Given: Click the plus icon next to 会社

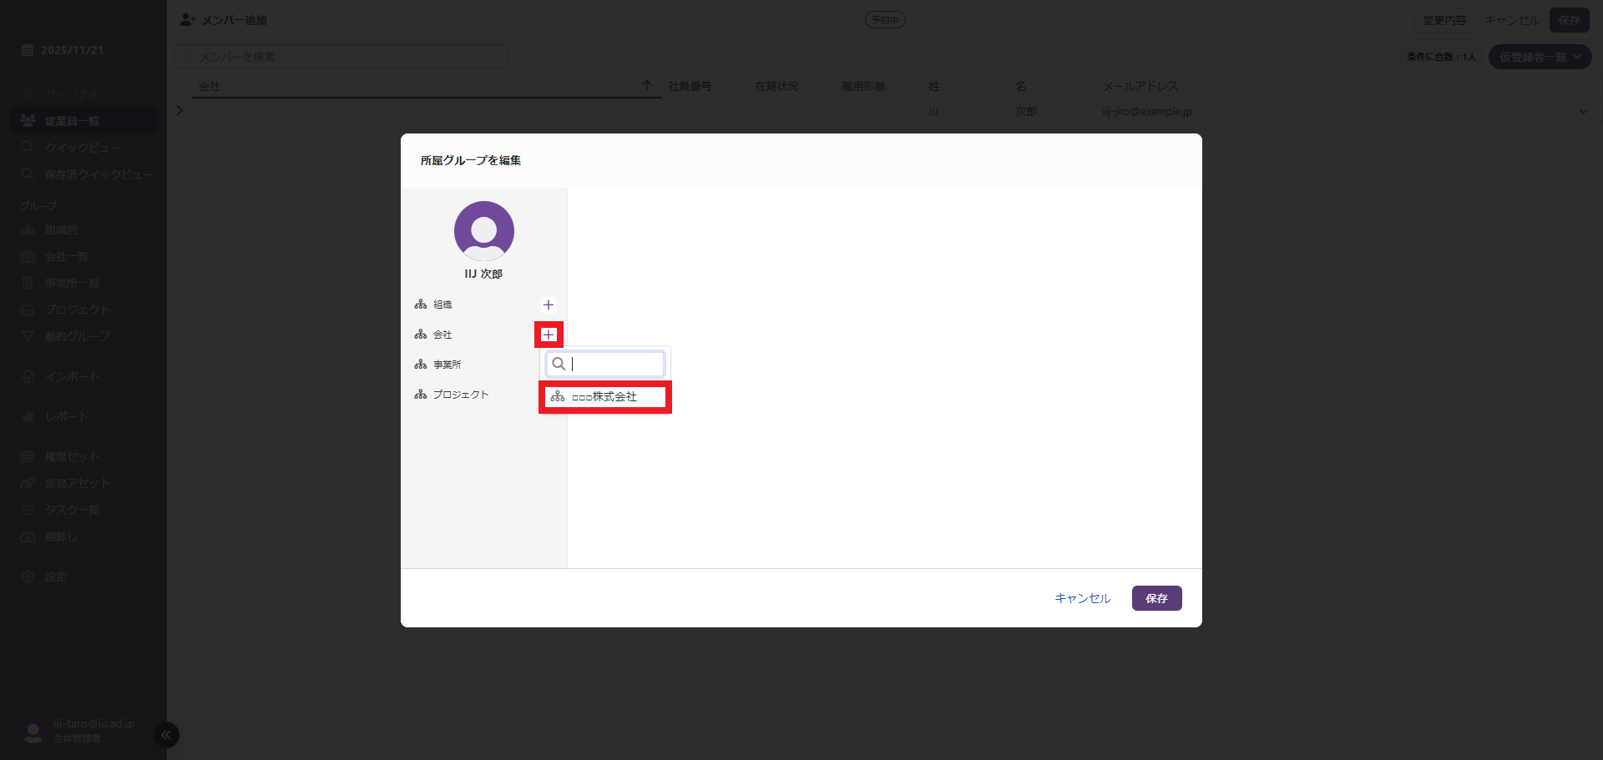Looking at the screenshot, I should tap(549, 335).
